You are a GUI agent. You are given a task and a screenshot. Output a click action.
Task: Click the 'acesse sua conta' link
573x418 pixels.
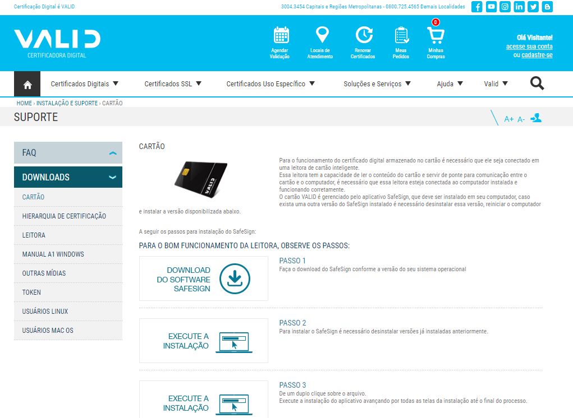pyautogui.click(x=529, y=47)
